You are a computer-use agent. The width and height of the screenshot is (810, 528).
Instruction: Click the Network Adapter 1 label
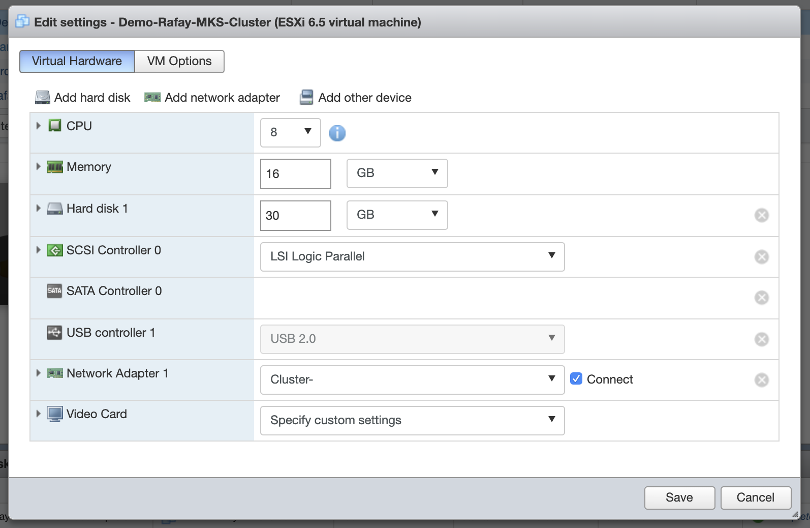click(117, 373)
